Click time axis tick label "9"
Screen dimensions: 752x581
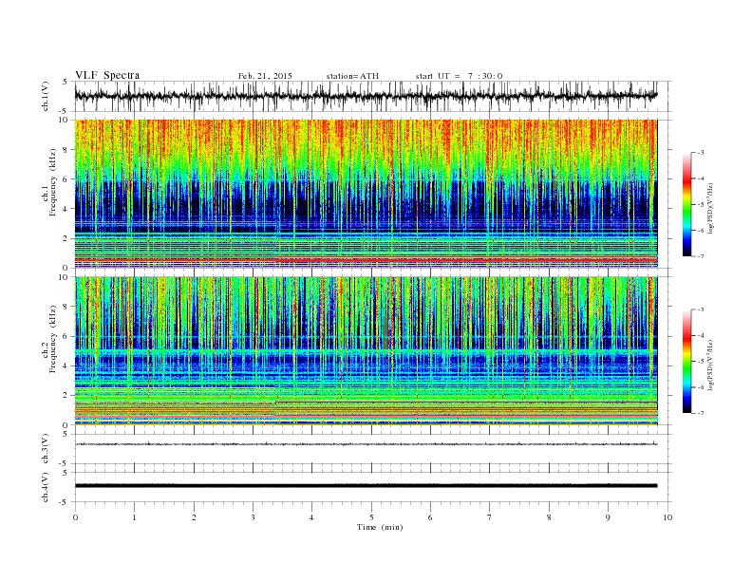click(608, 517)
